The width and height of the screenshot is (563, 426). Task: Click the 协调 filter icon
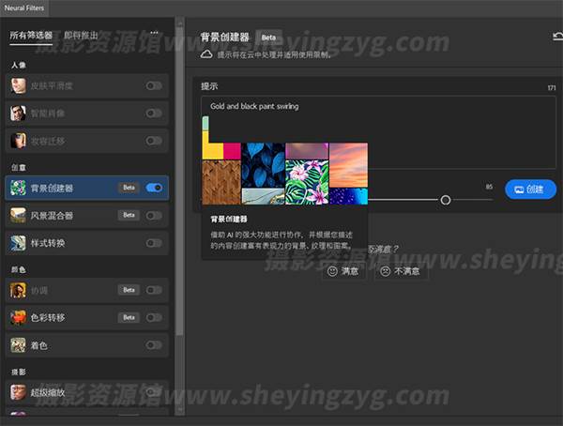18,290
